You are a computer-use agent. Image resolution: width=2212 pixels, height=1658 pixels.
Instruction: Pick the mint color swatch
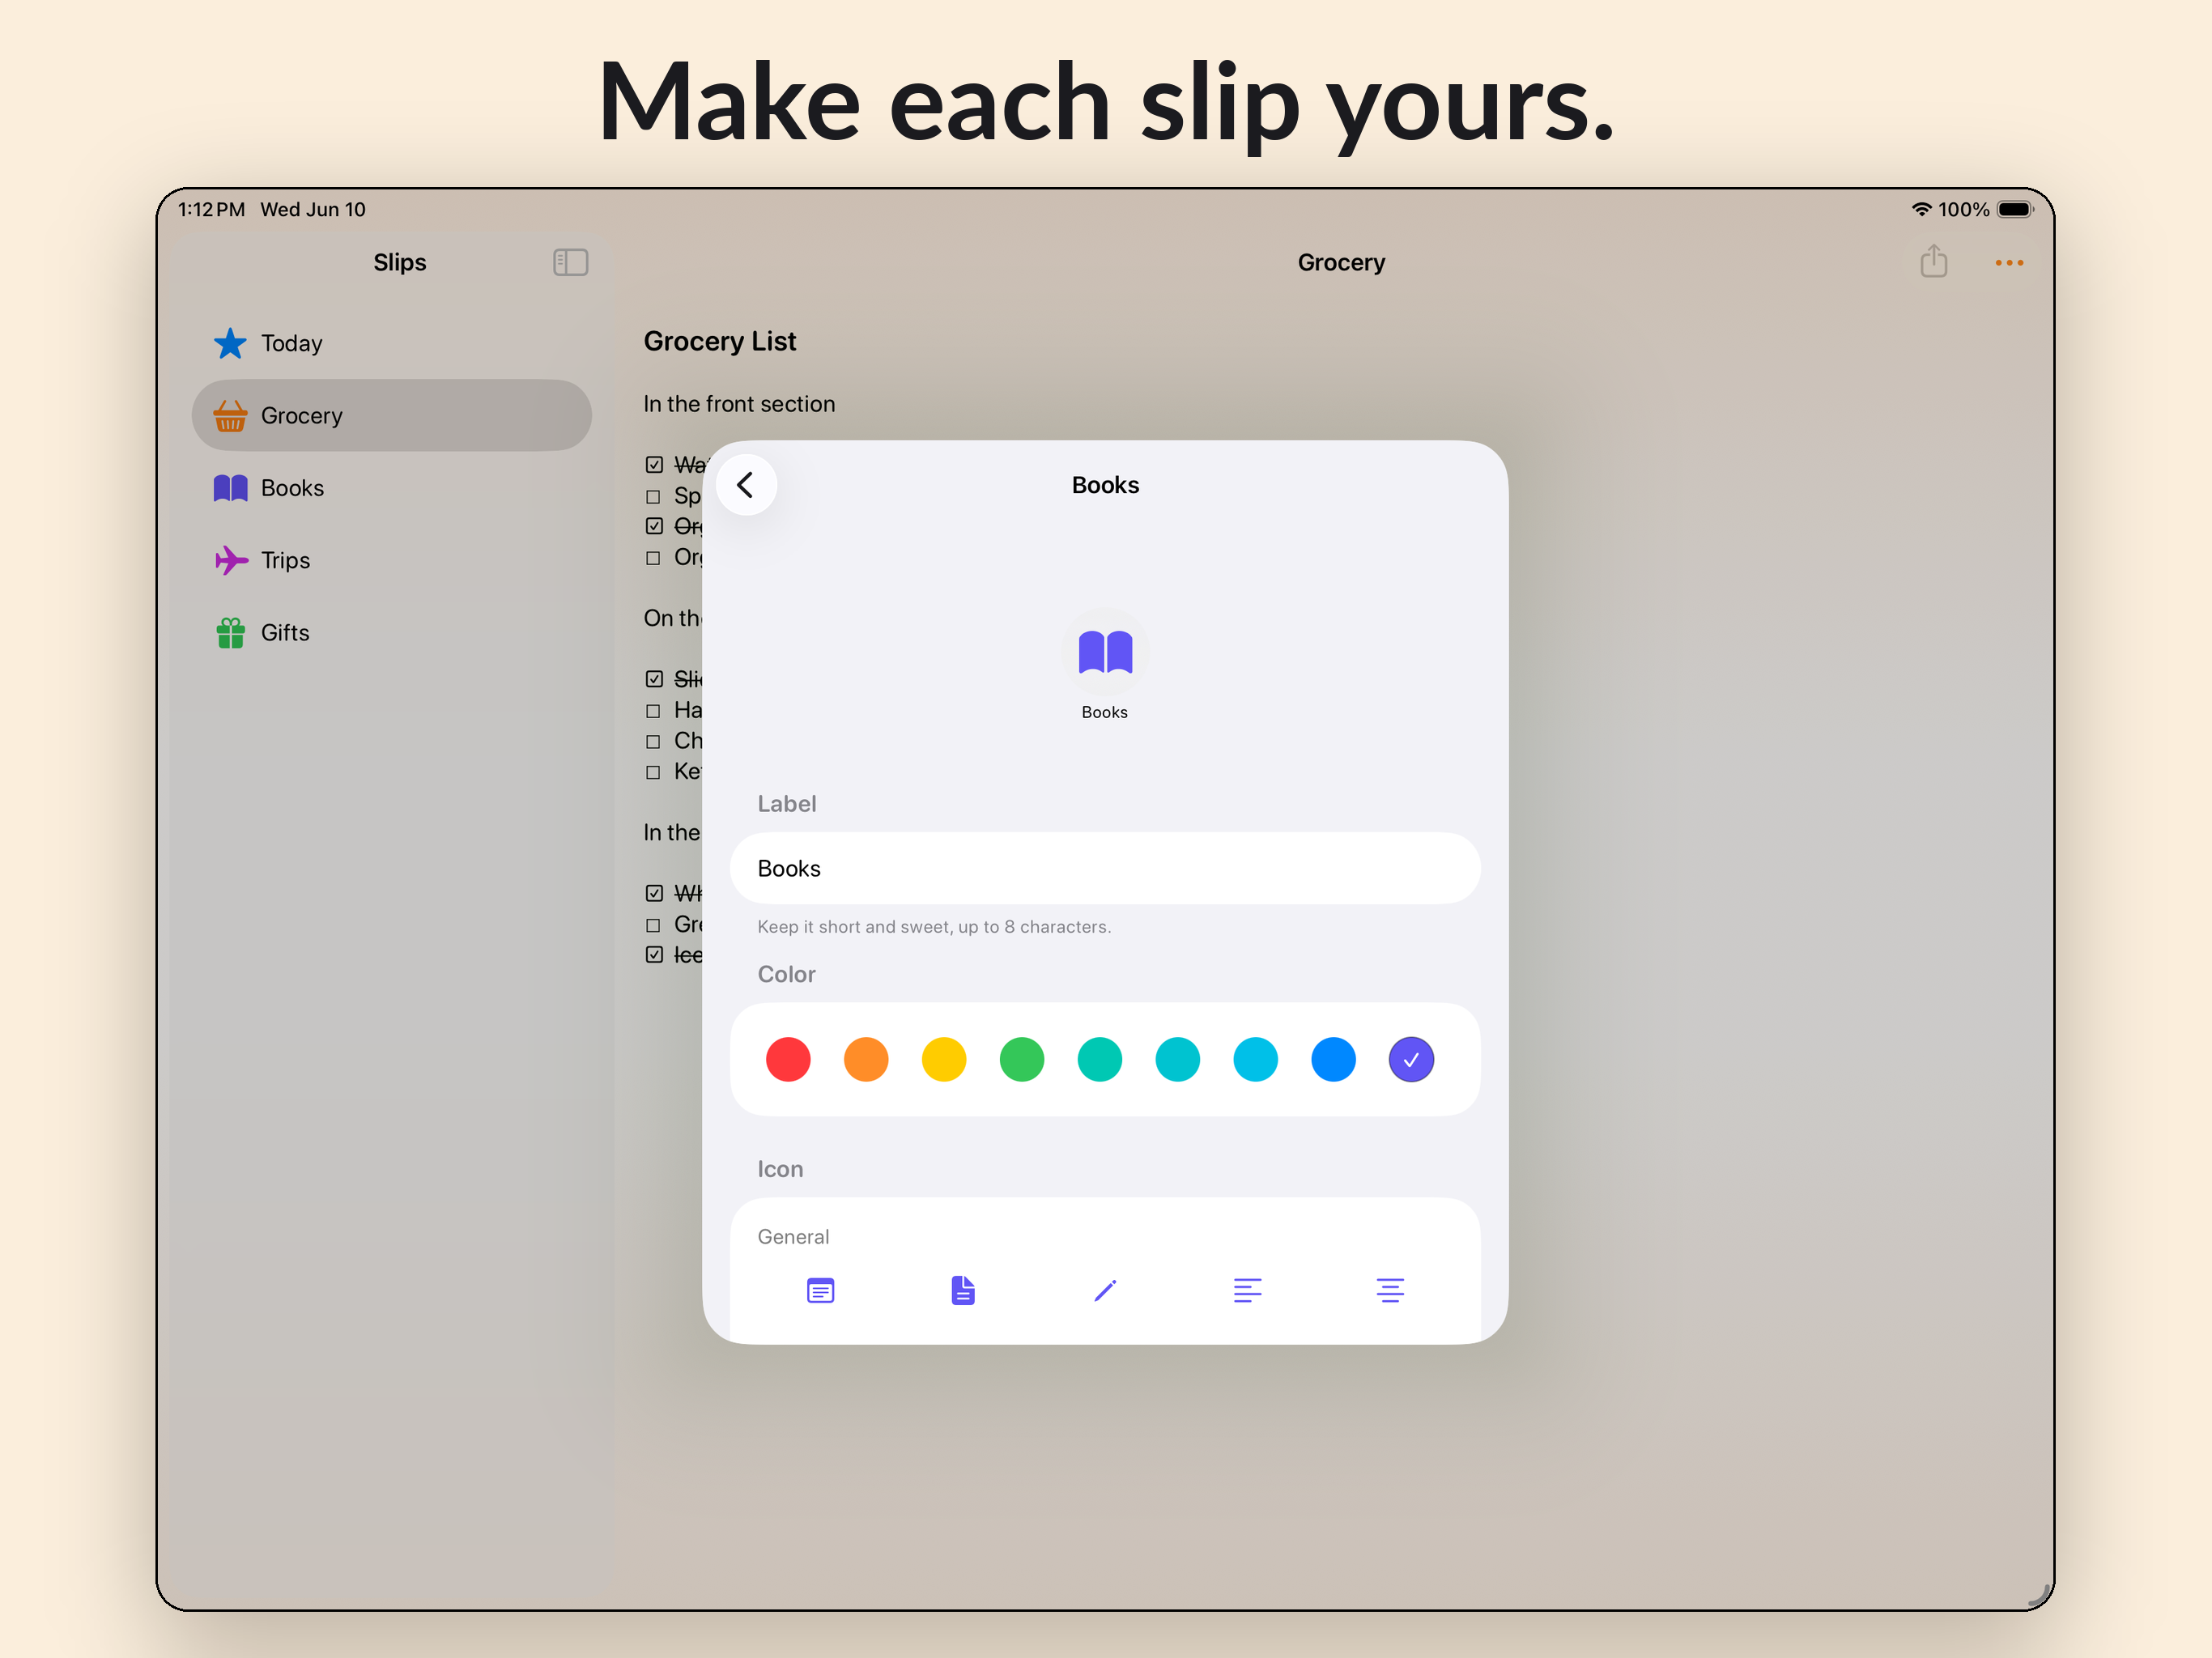tap(1100, 1059)
